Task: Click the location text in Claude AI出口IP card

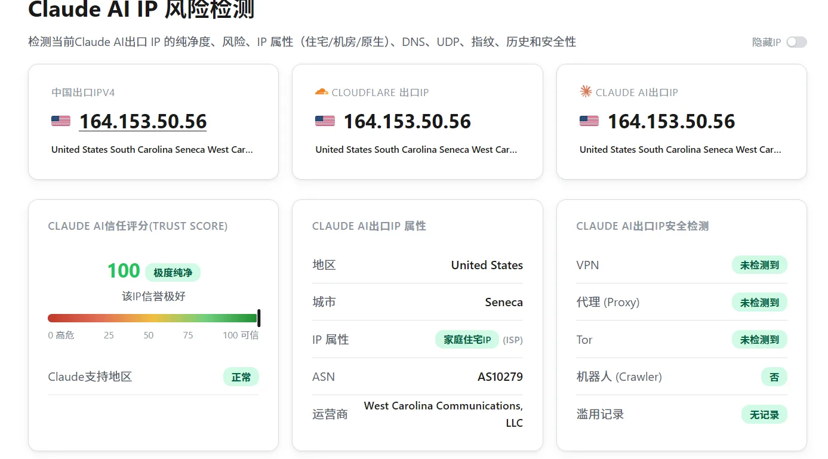Action: [x=681, y=150]
